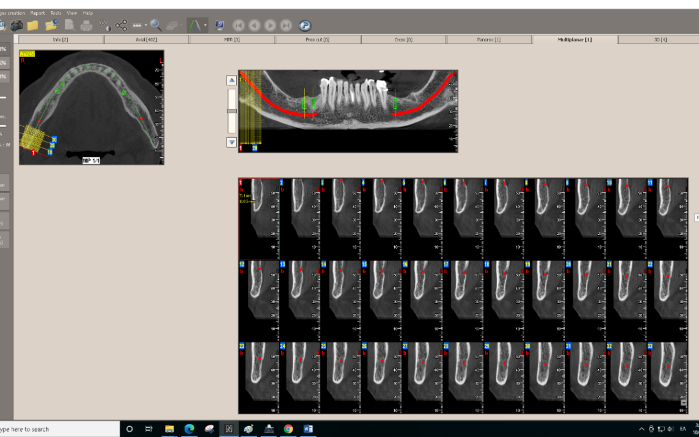Click the play forward playback button
Image resolution: width=699 pixels, height=437 pixels.
click(270, 25)
